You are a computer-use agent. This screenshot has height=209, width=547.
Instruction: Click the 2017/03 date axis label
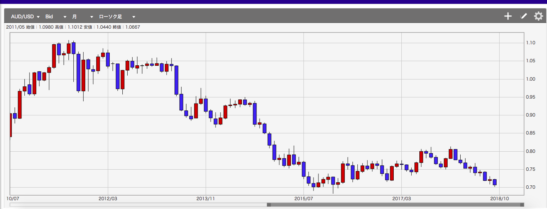(401, 199)
